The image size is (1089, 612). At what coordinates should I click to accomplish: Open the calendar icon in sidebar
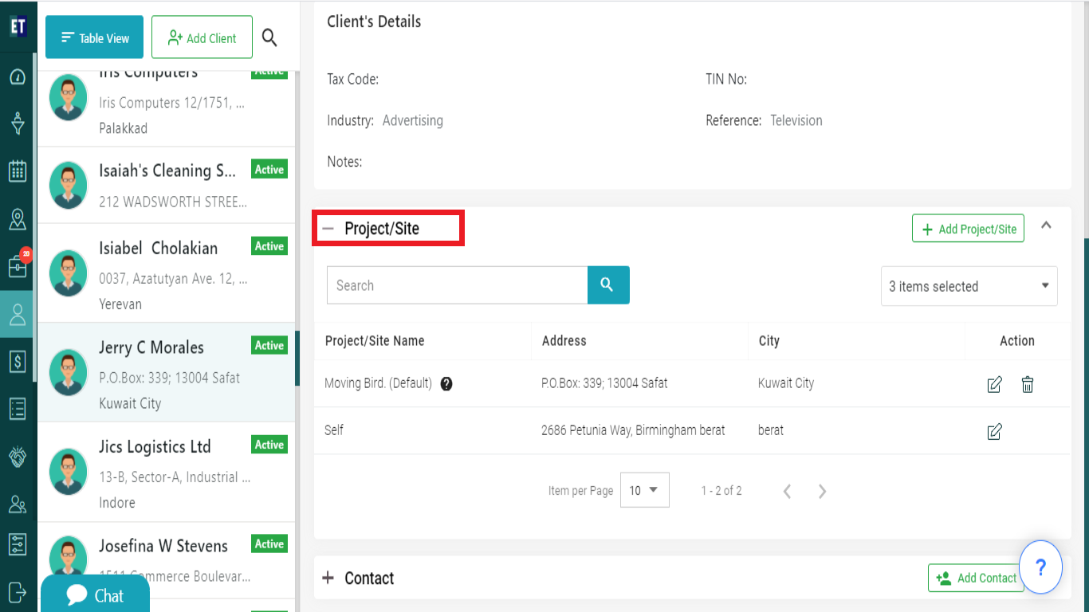(x=18, y=171)
